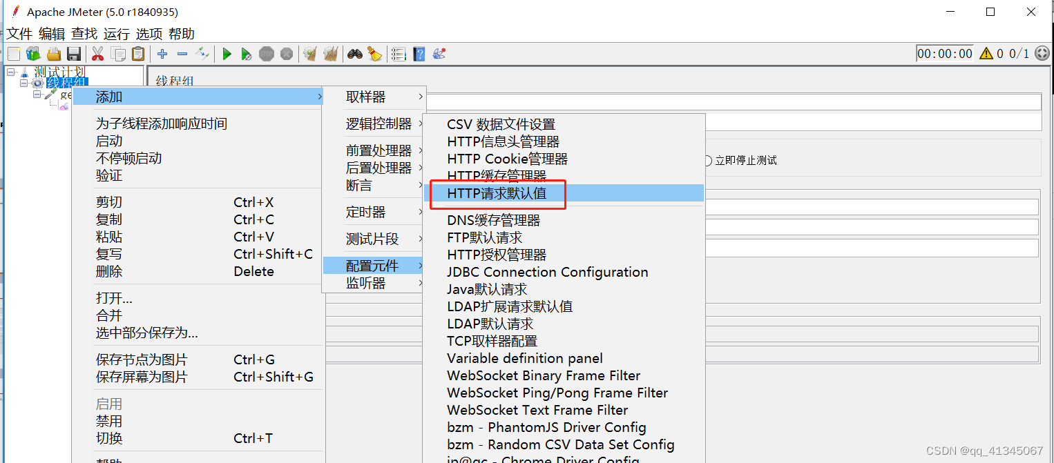The image size is (1054, 463).
Task: Click the Open file folder icon
Action: click(x=54, y=54)
